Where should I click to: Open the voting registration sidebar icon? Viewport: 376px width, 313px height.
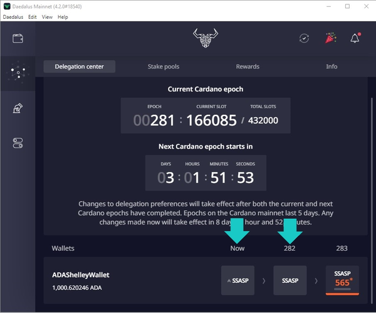click(18, 108)
